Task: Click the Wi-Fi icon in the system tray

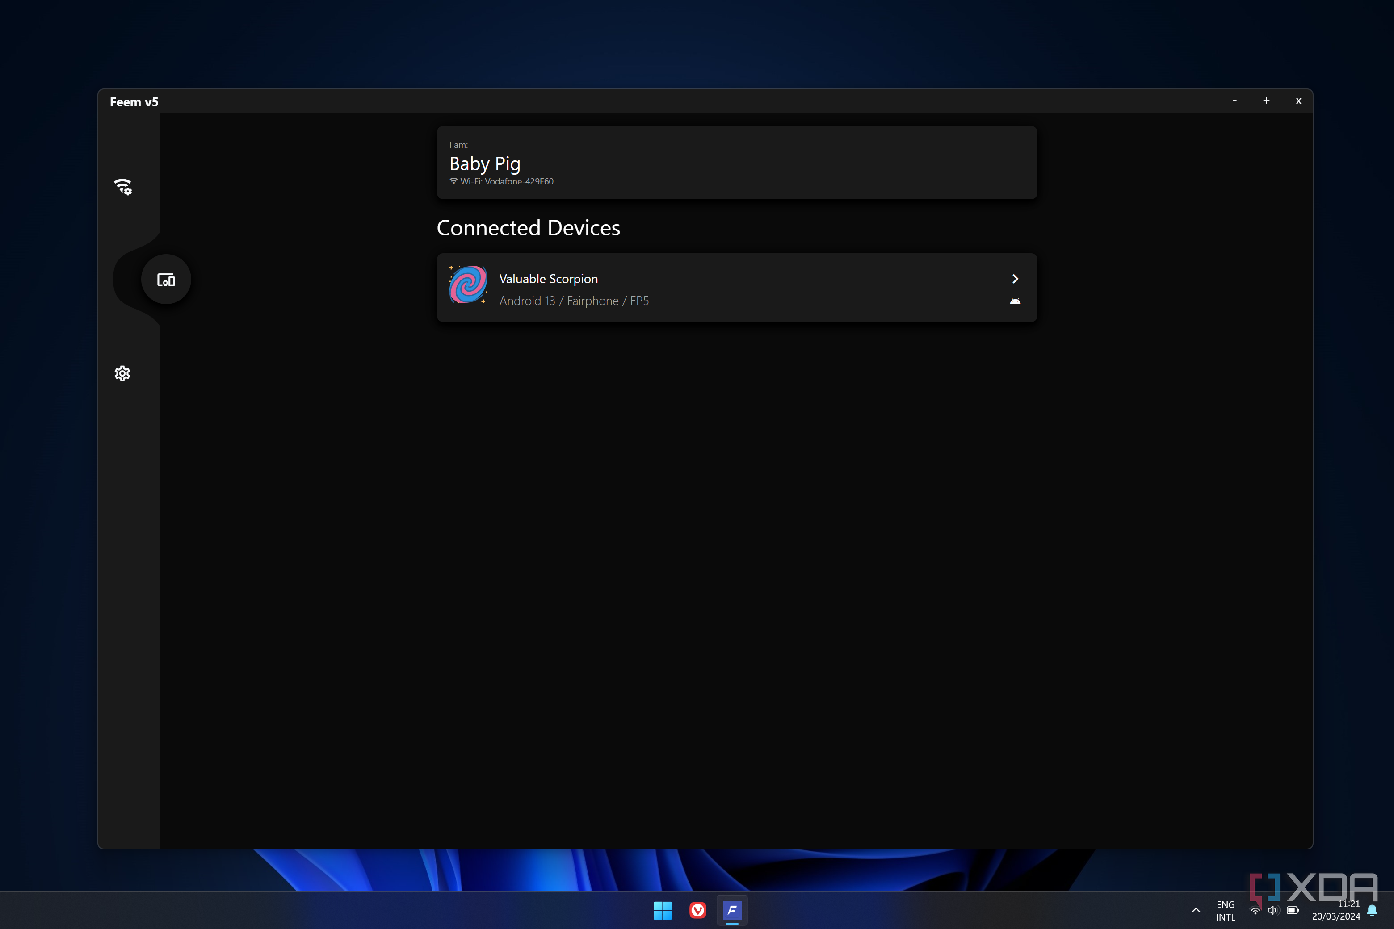Action: 1255,911
